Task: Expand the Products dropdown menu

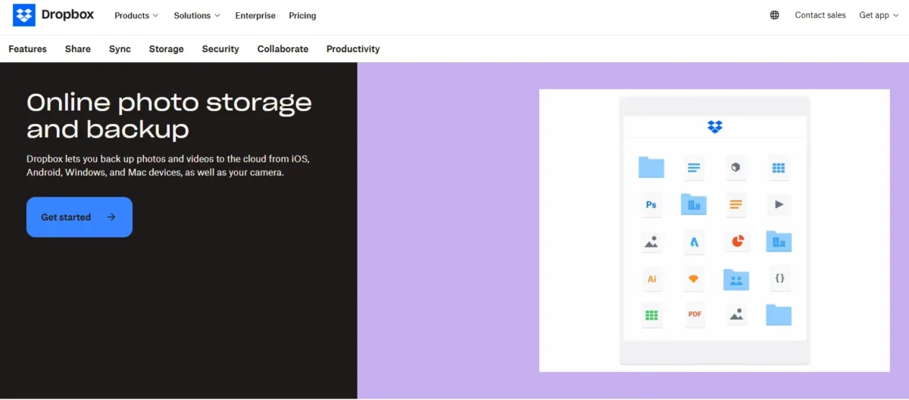Action: click(136, 15)
